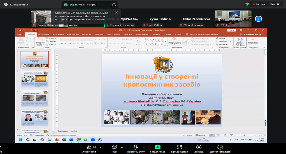Click the green encryption shield icon
Viewport: 286px width, 154px height.
(247, 4)
